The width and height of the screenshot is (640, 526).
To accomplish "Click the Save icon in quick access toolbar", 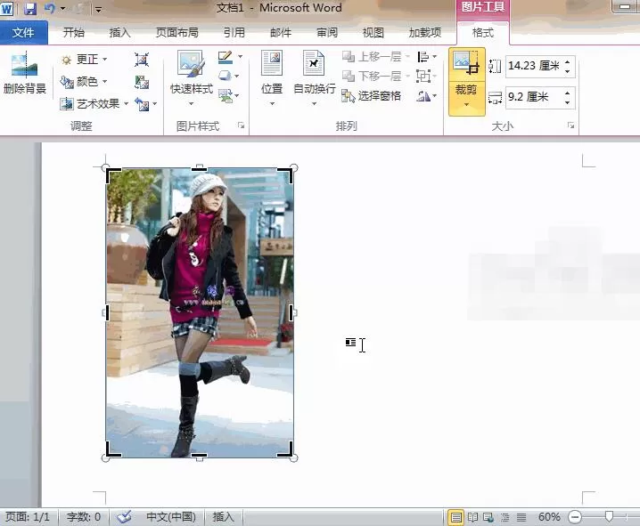I will [30, 8].
